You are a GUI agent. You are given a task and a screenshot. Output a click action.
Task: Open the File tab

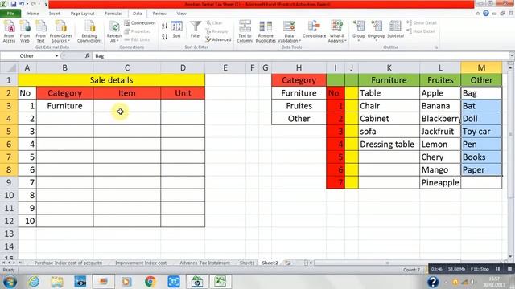coord(10,14)
